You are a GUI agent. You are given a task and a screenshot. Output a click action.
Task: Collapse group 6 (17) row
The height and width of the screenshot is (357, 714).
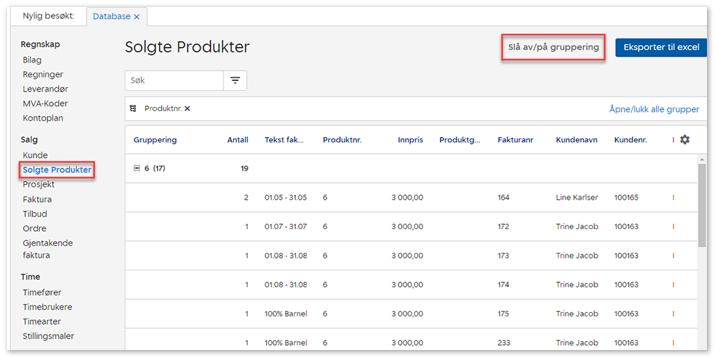click(x=137, y=168)
